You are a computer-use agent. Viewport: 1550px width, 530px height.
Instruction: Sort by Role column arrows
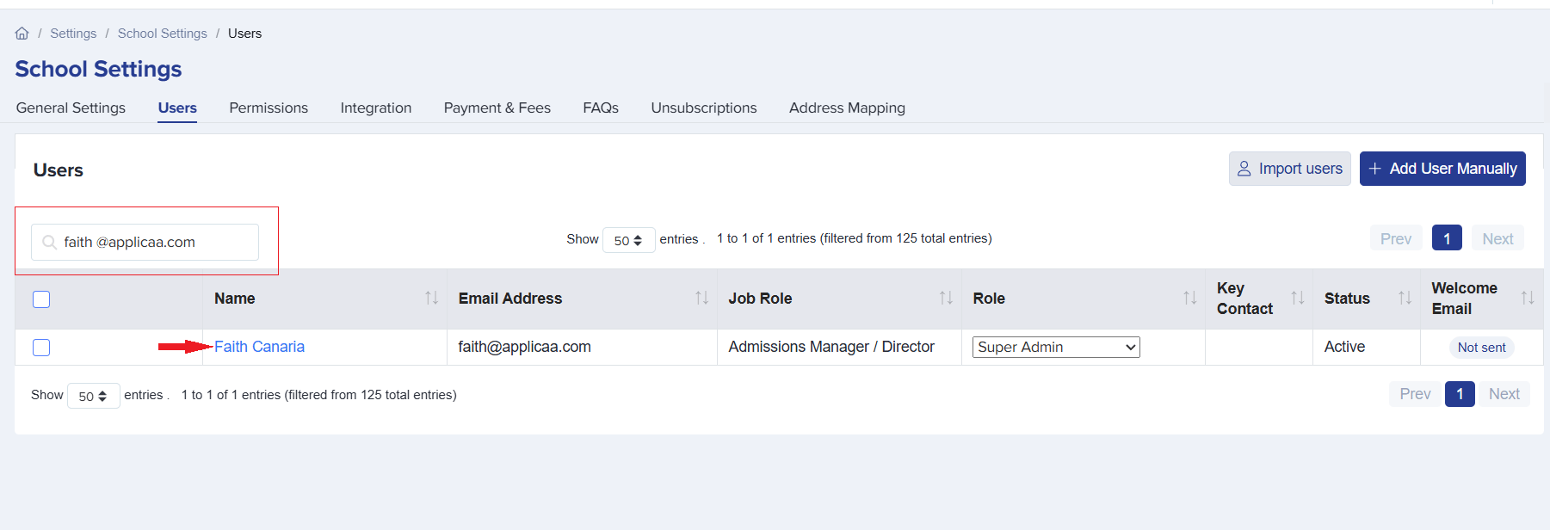(x=1190, y=298)
